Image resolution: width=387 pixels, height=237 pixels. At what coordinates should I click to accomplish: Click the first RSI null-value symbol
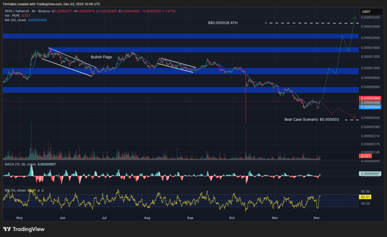click(x=39, y=191)
